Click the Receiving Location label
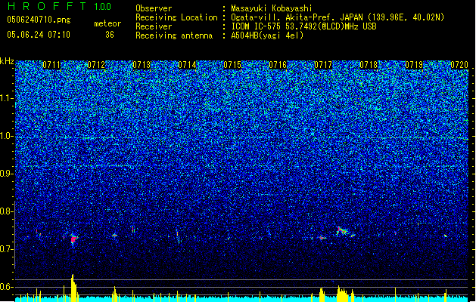The image size is (476, 302). 176,17
